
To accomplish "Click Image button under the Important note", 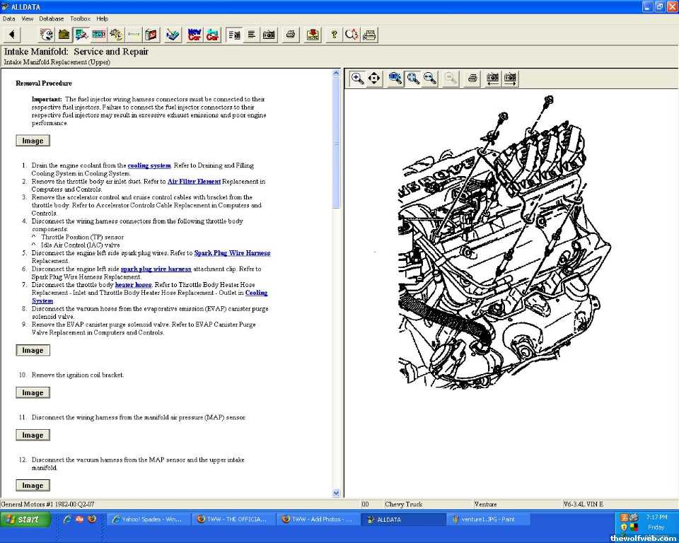I will point(33,141).
